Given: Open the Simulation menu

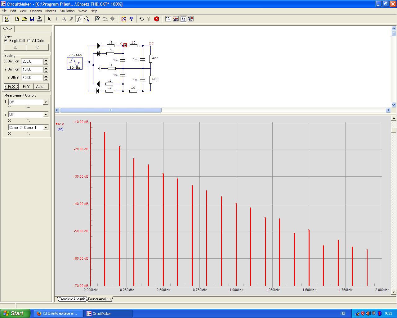Looking at the screenshot, I should tap(67, 11).
